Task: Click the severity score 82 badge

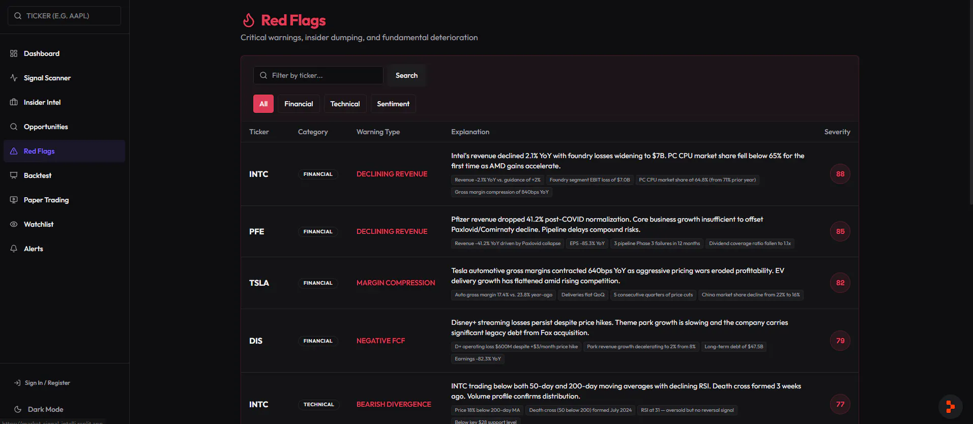Action: [840, 283]
